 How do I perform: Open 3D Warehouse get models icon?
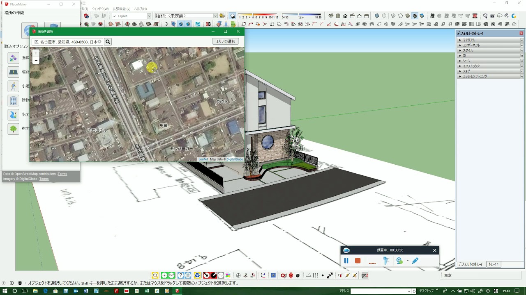click(x=486, y=16)
